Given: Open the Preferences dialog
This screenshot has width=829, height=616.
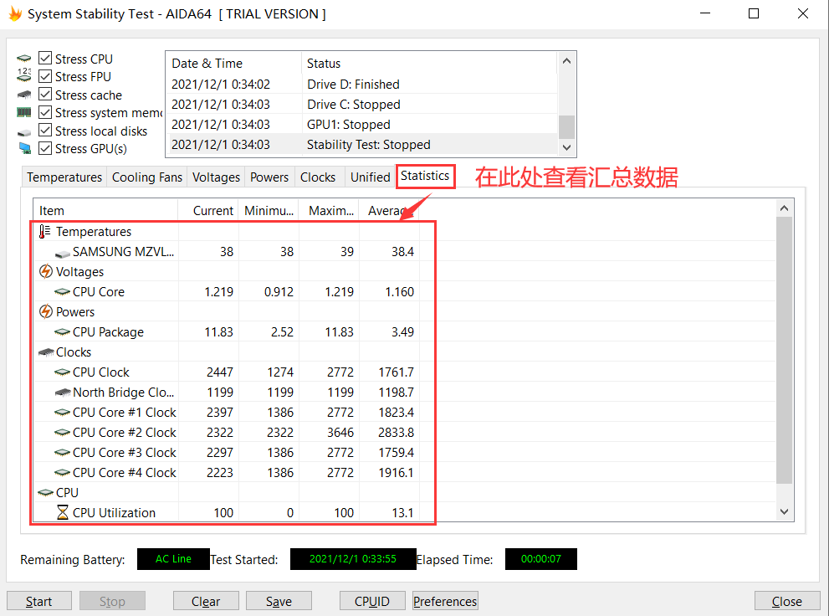Looking at the screenshot, I should point(445,601).
